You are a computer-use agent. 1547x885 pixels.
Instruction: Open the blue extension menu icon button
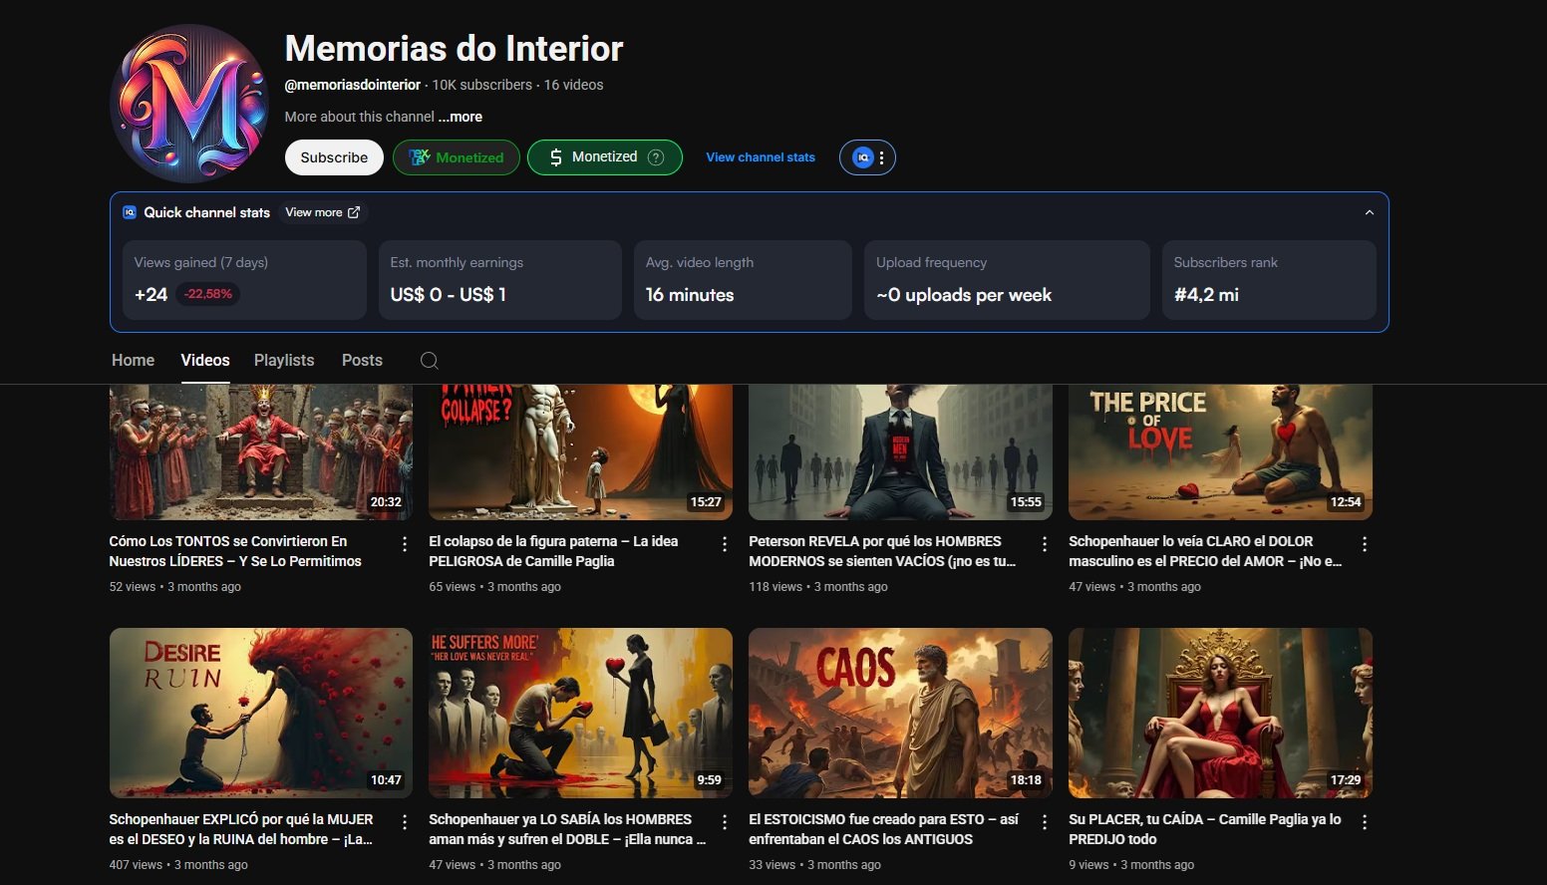pyautogui.click(x=867, y=157)
